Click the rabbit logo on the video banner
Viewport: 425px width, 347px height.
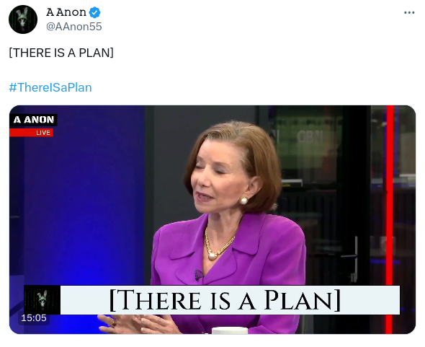42,300
